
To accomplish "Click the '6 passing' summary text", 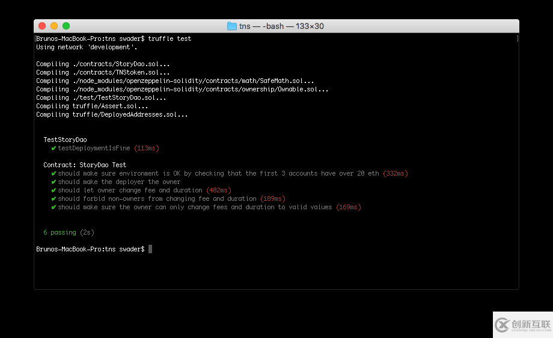I will tap(60, 233).
